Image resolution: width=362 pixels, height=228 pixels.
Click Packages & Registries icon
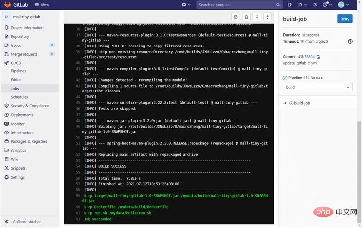coord(7,141)
